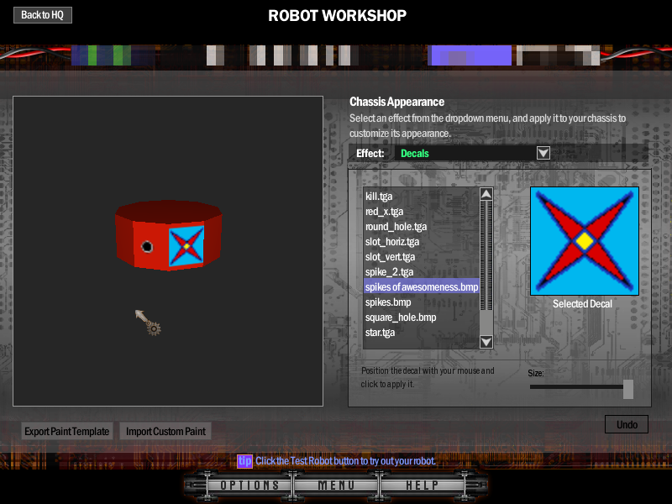Click Export Paint Template
The height and width of the screenshot is (504, 672).
pos(67,431)
